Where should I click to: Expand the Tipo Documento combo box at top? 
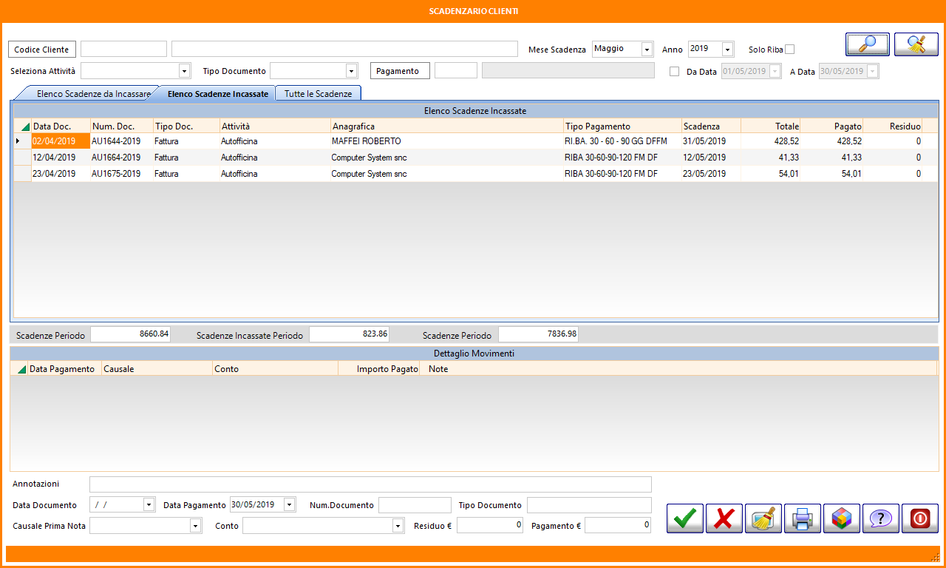(352, 71)
